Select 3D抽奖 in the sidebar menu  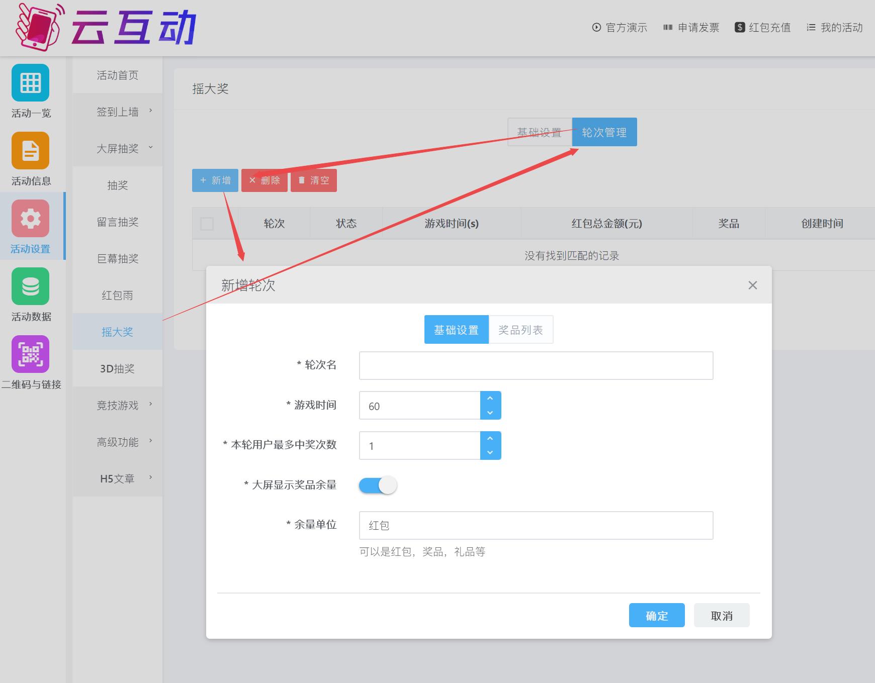(x=118, y=368)
